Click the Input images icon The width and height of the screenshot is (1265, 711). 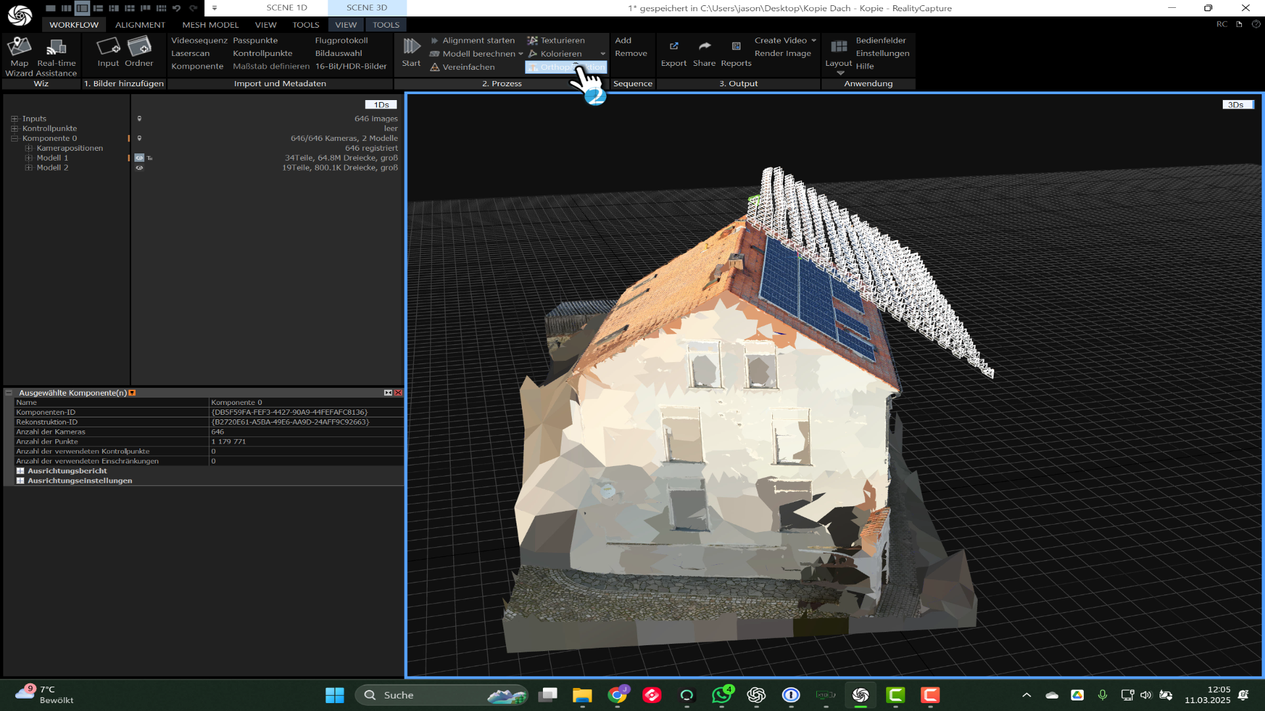(x=108, y=46)
